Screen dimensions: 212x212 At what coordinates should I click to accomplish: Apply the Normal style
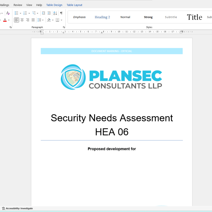125,17
